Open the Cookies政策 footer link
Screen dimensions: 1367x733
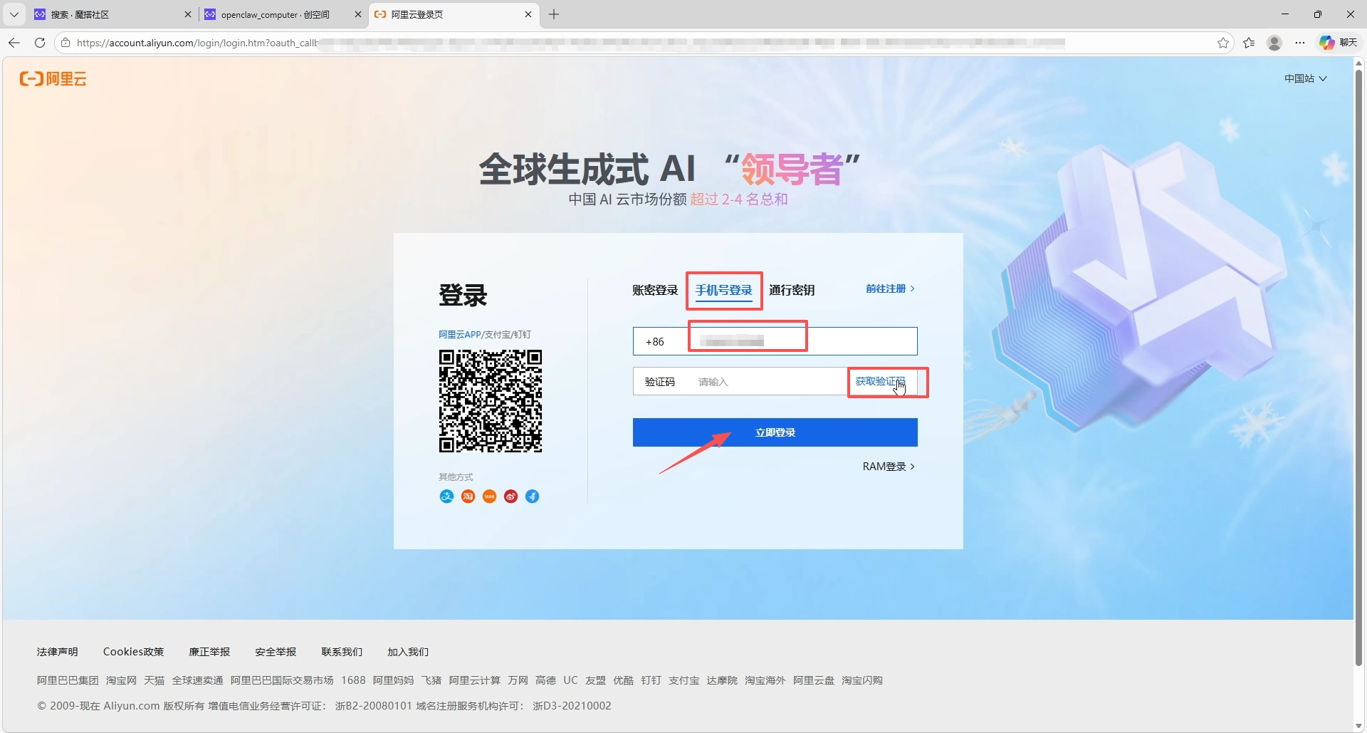coord(133,652)
